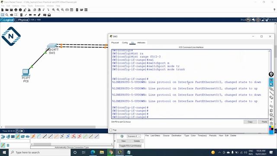Click the Zoom Out magnifier icon

click(x=62, y=10)
